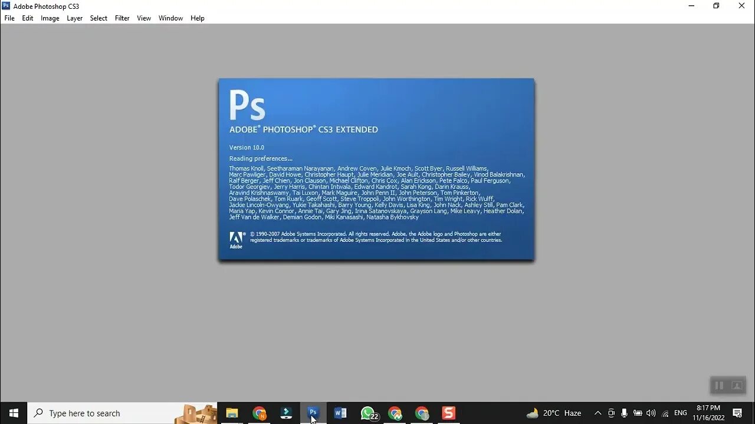The width and height of the screenshot is (755, 424).
Task: Open the Help menu
Action: [x=198, y=18]
